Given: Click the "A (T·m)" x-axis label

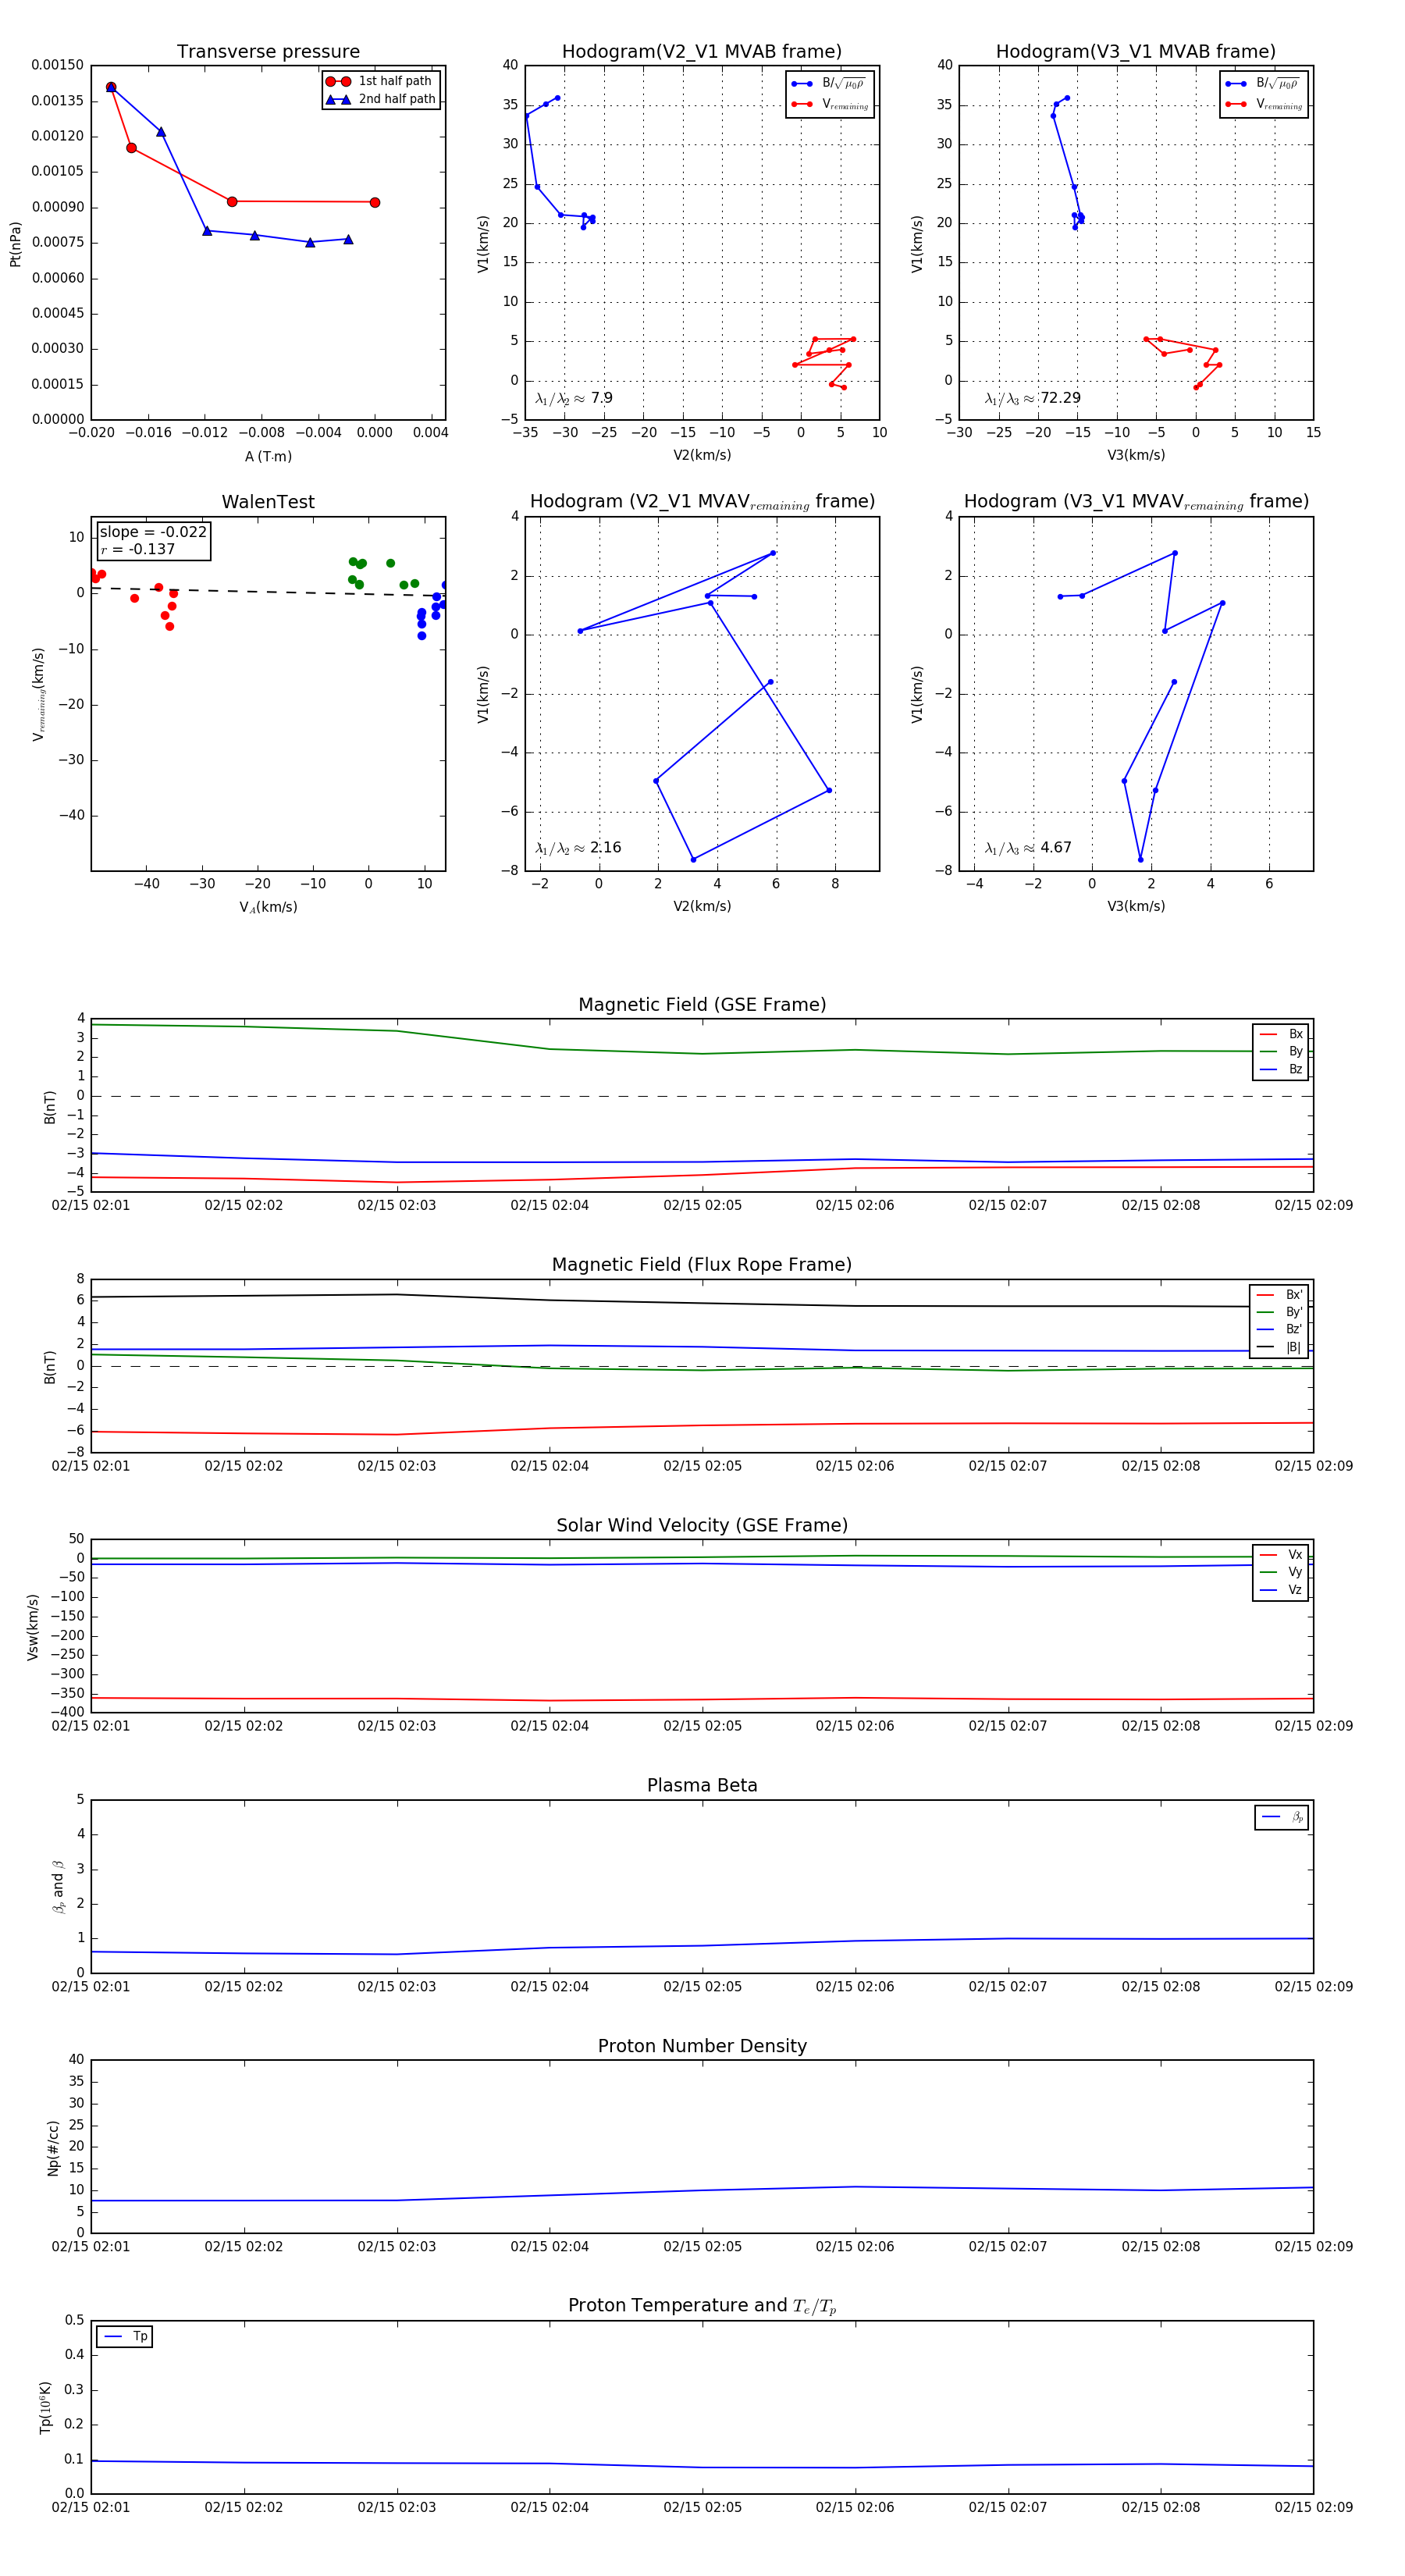Looking at the screenshot, I should 268,456.
